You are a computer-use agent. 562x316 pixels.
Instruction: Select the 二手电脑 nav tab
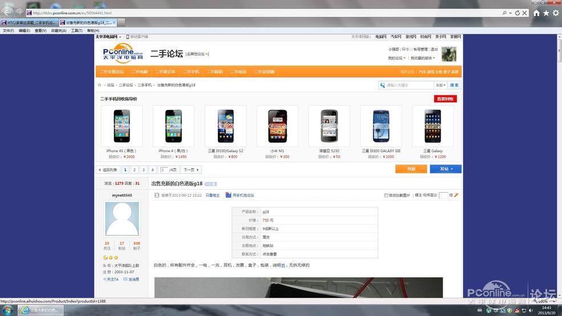pos(139,72)
